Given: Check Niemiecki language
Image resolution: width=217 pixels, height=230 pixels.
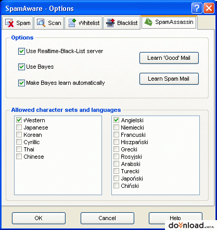Looking at the screenshot, I should click(116, 127).
